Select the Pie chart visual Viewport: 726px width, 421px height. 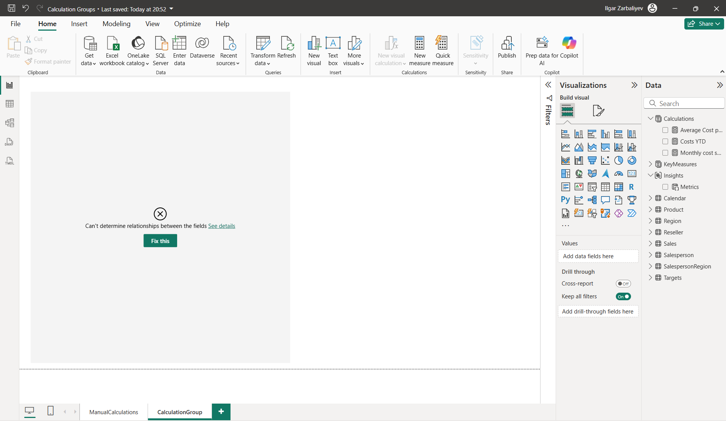(x=619, y=161)
